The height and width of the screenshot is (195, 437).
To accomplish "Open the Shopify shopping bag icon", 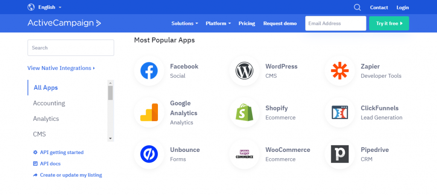I will [x=244, y=112].
